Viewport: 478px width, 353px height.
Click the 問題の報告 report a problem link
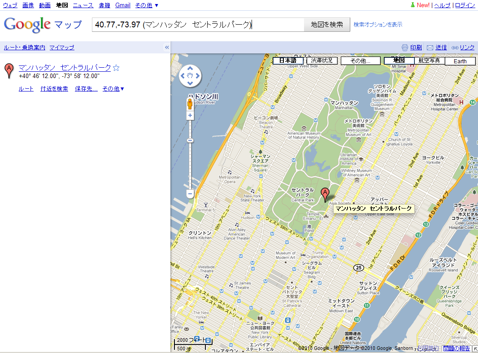tap(456, 348)
